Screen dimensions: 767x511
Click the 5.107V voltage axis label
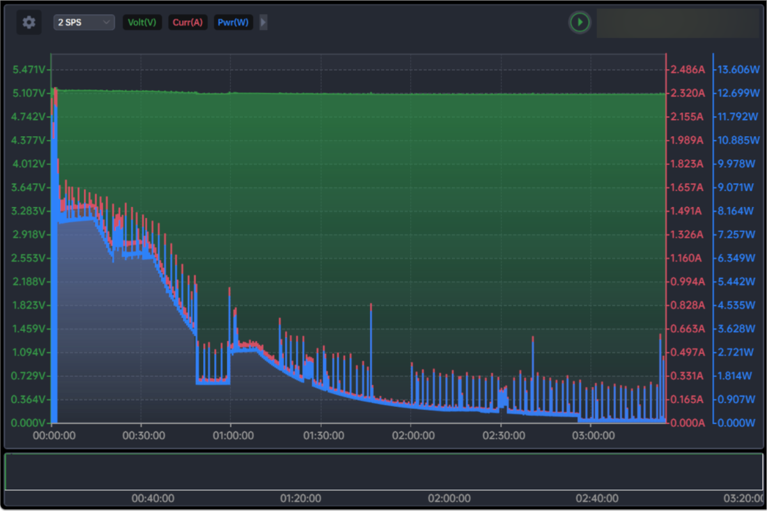[x=30, y=93]
